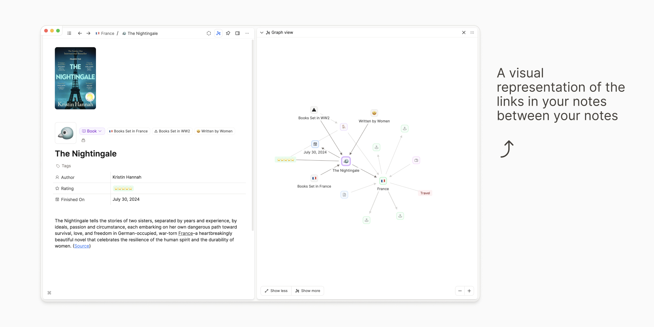Toggle the graph view button in the note toolbar
Screen dimensions: 654x327
coord(218,33)
